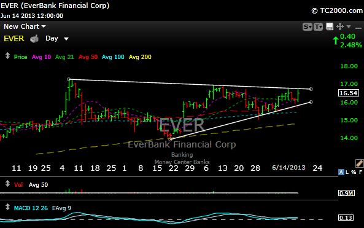Open the New Chart dropdown menu
Screen dimensions: 364x228
[x=25, y=26]
